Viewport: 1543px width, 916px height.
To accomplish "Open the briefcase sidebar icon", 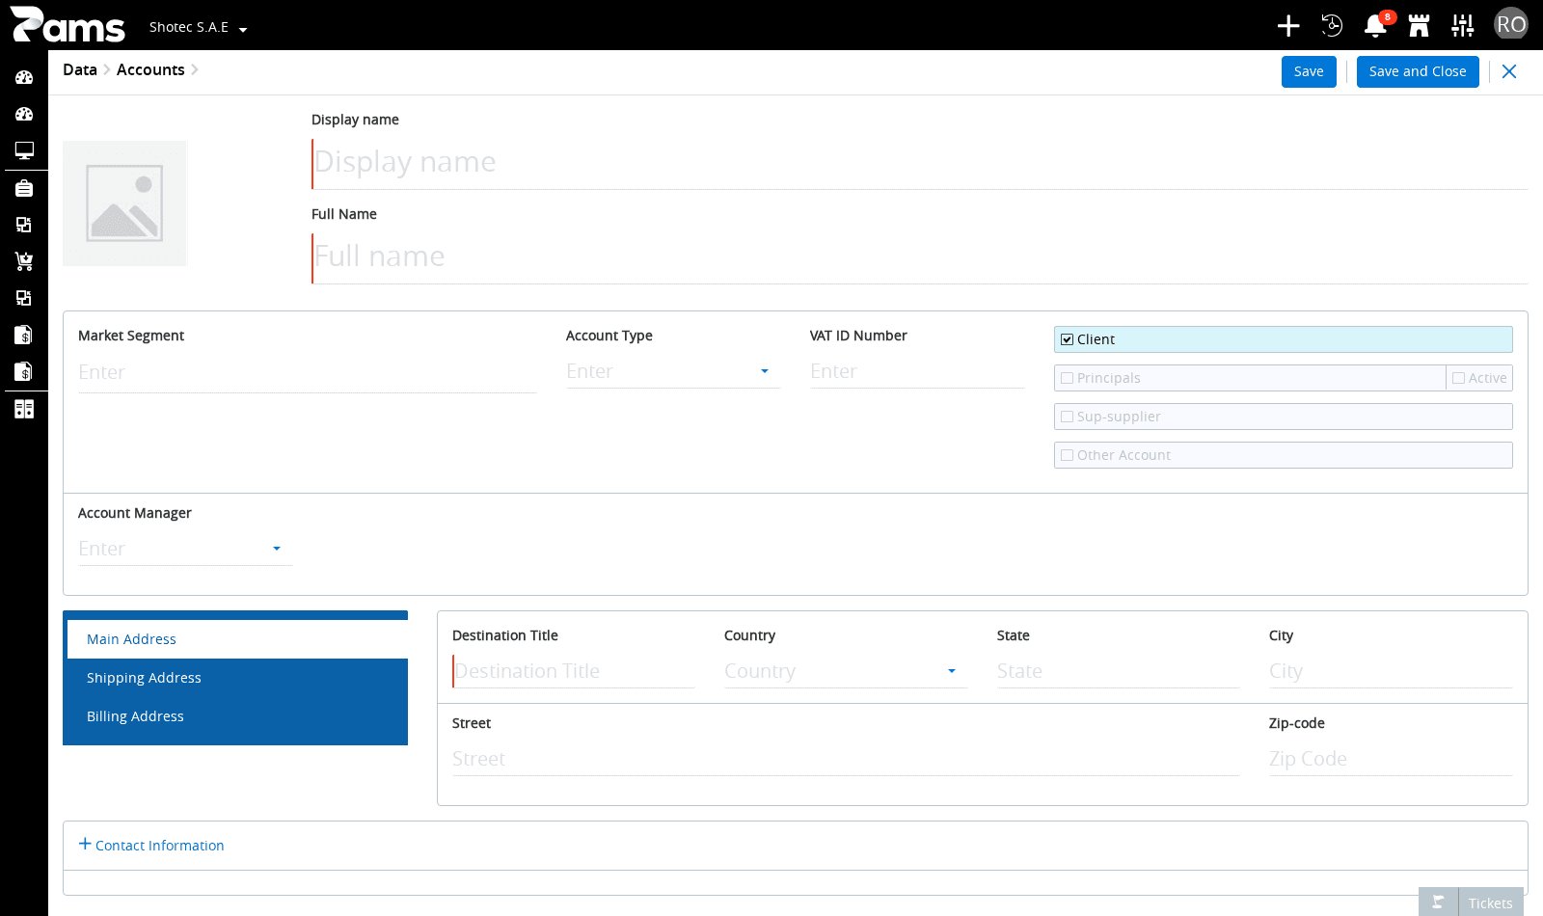I will [24, 188].
